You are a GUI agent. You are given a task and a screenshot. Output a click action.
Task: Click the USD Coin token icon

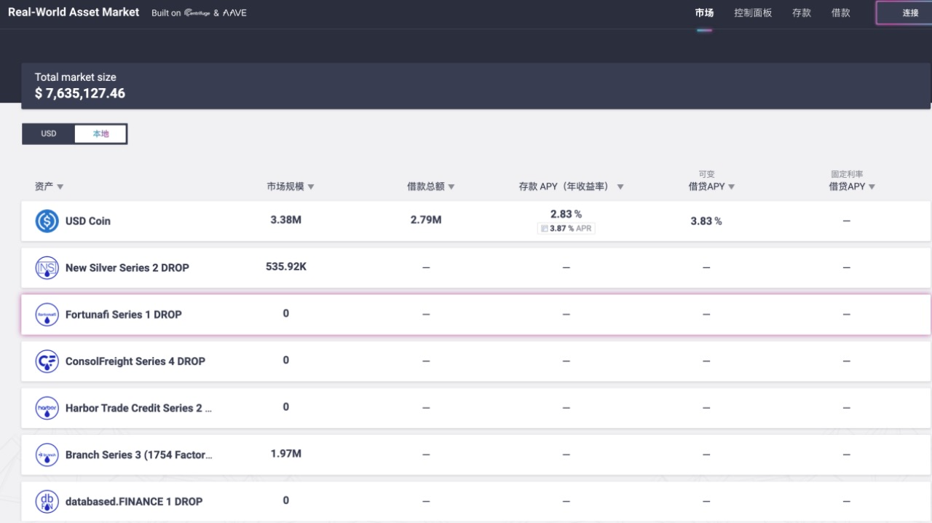coord(47,221)
